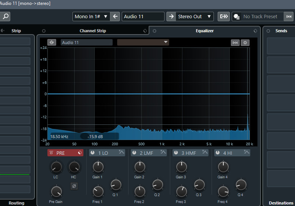This screenshot has height=206, width=295.
Task: Switch to the Destinations tab
Action: [x=281, y=203]
